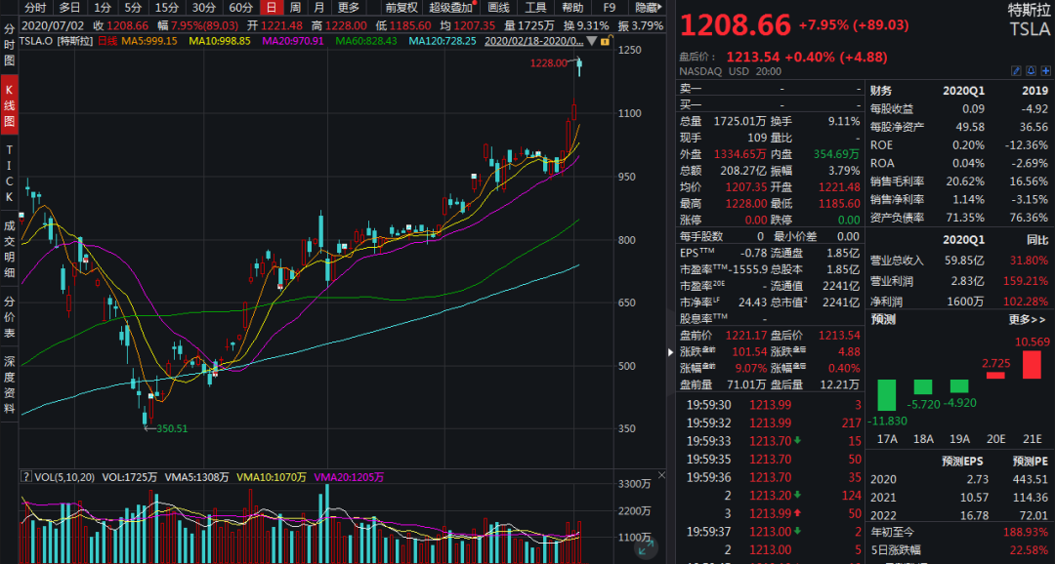Click the MA120:728.25 indicator label
This screenshot has height=564, width=1055.
click(443, 40)
